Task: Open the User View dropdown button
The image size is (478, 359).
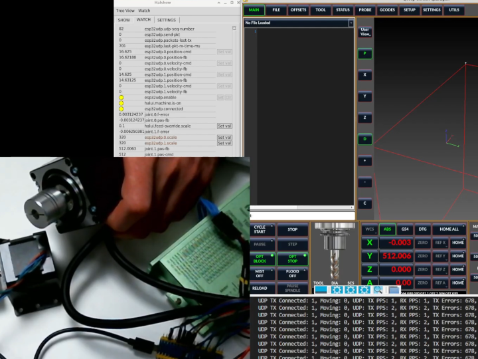Action: point(364,32)
